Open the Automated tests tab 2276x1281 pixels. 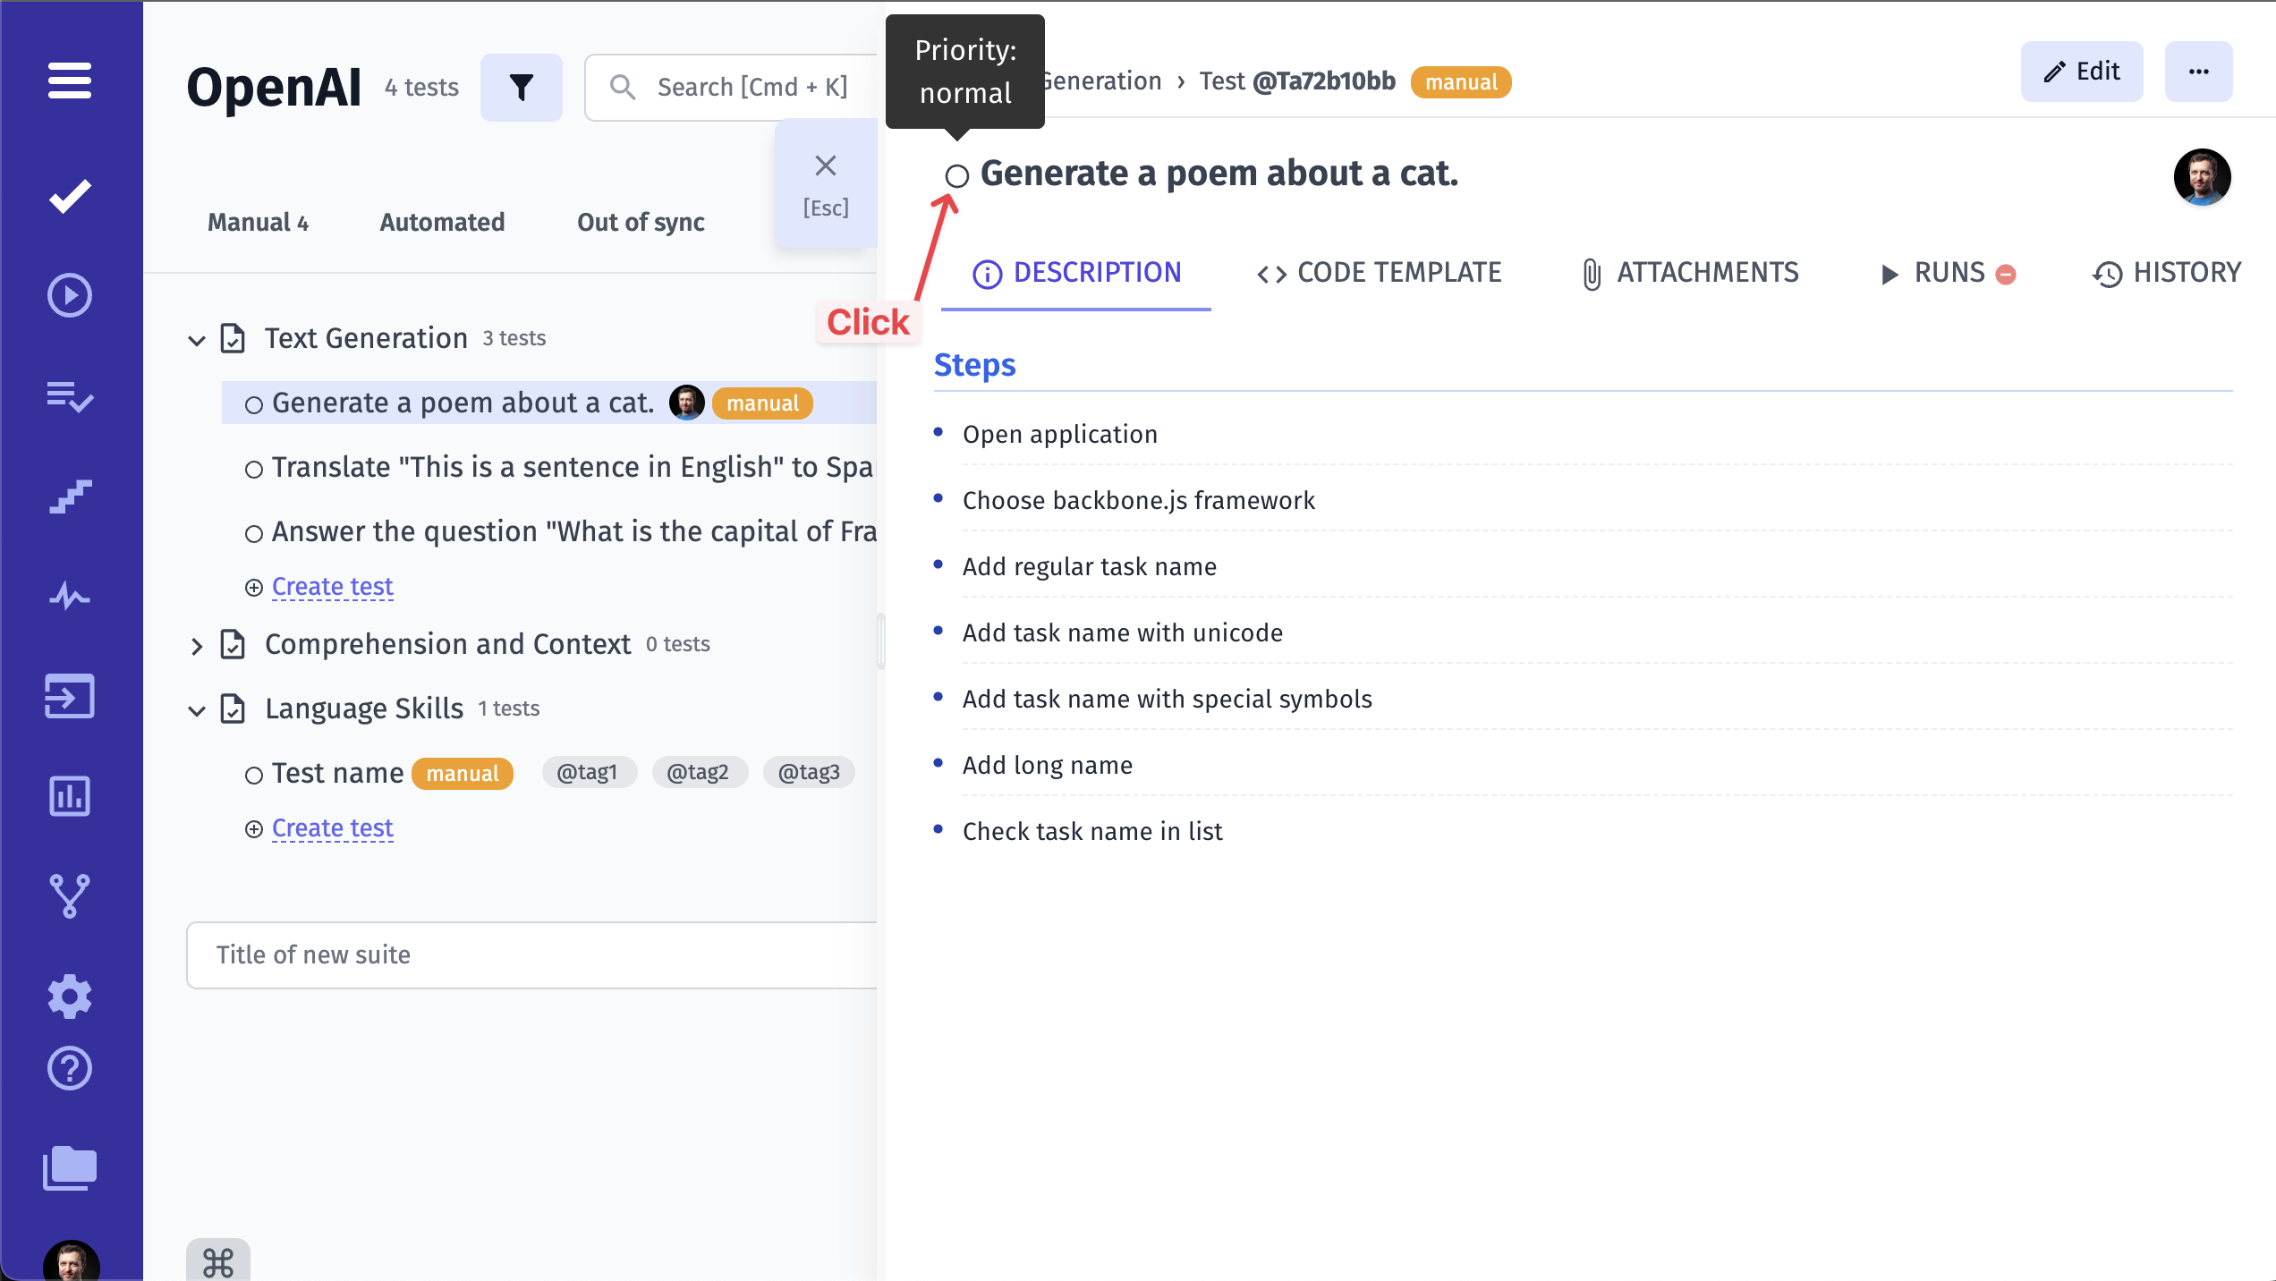(441, 222)
